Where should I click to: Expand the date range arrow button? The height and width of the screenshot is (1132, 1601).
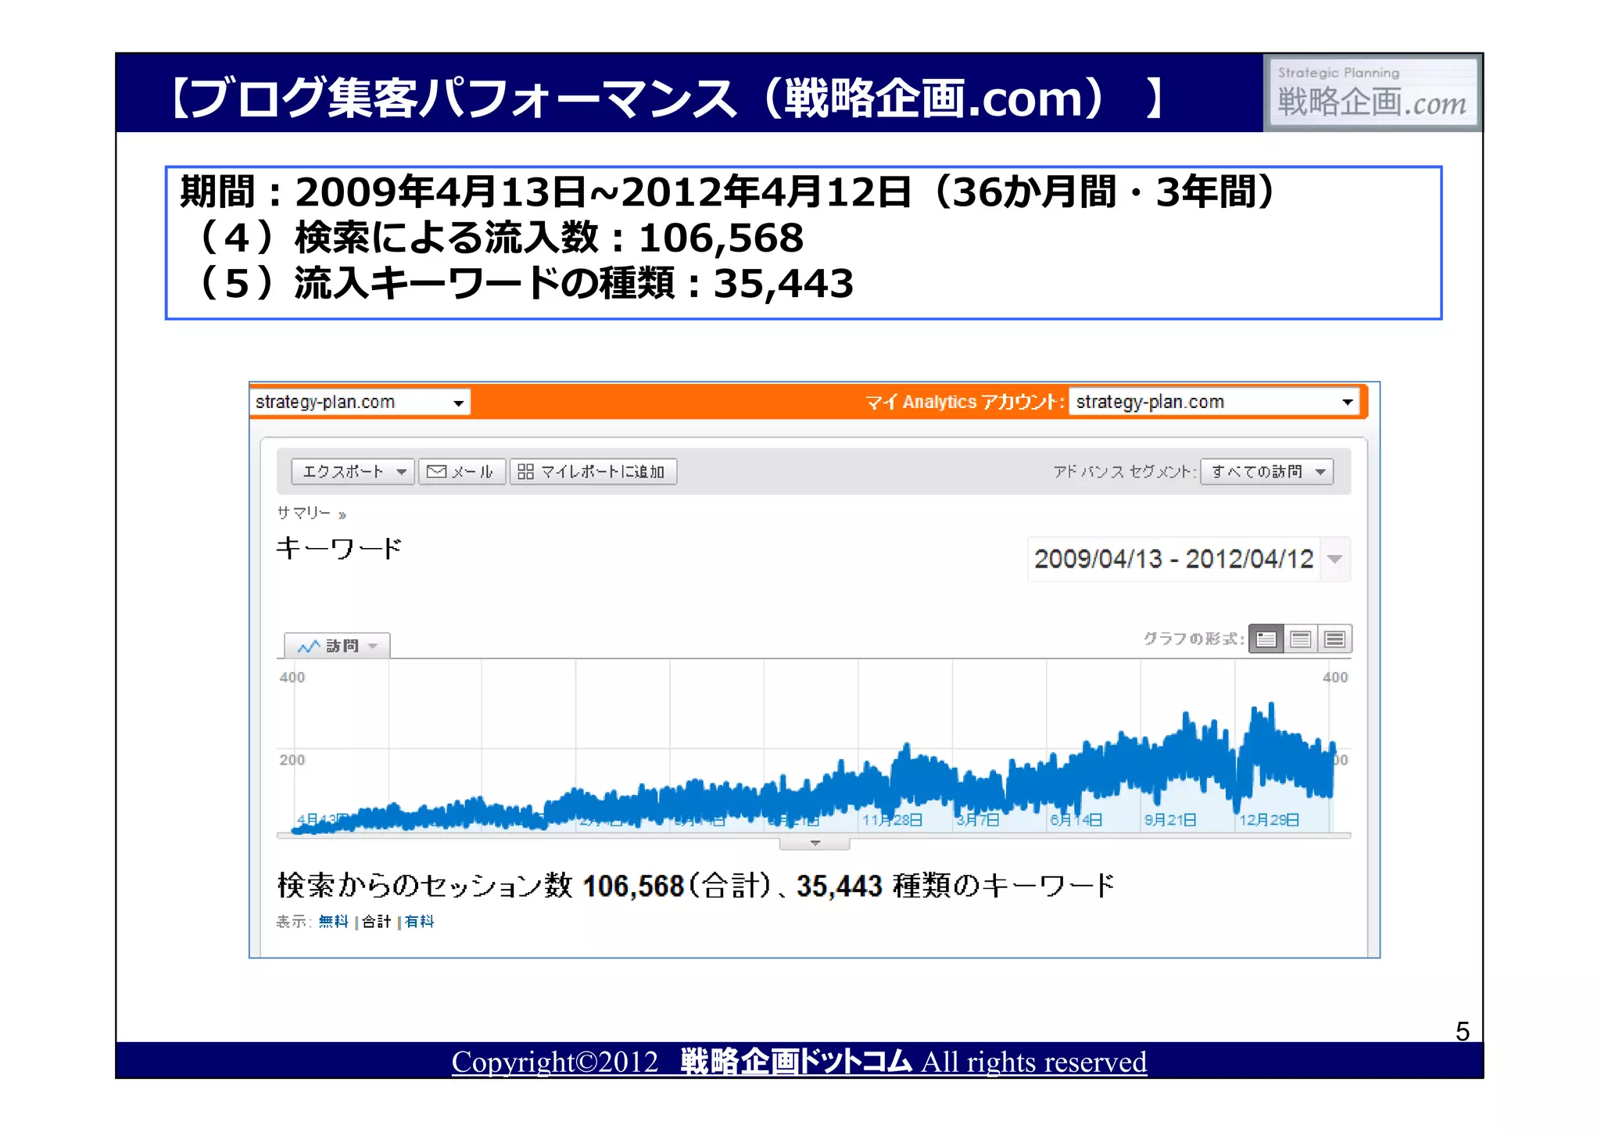(x=1335, y=559)
